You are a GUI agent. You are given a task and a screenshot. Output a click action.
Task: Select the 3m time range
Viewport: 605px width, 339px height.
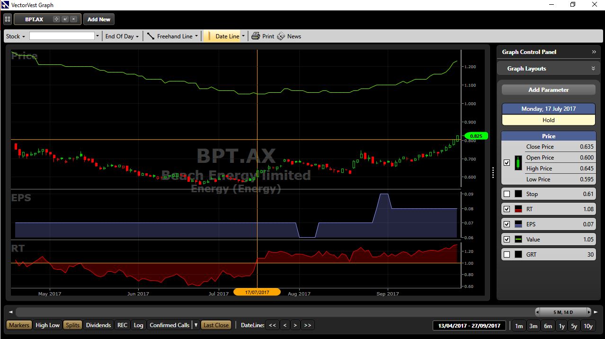(x=534, y=326)
